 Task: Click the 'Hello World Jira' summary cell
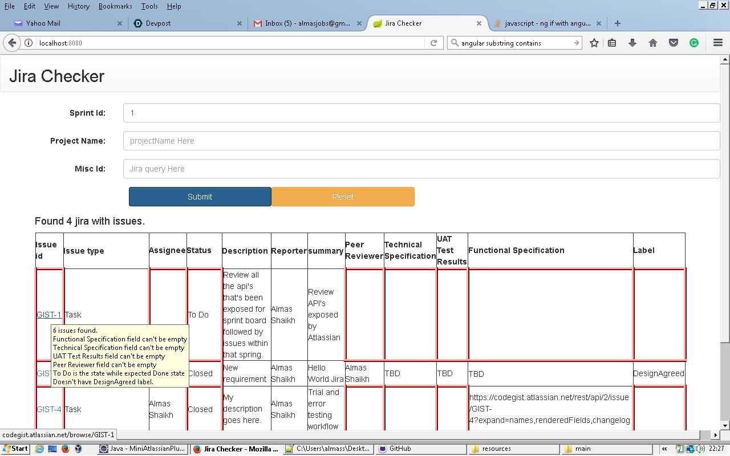click(x=326, y=373)
